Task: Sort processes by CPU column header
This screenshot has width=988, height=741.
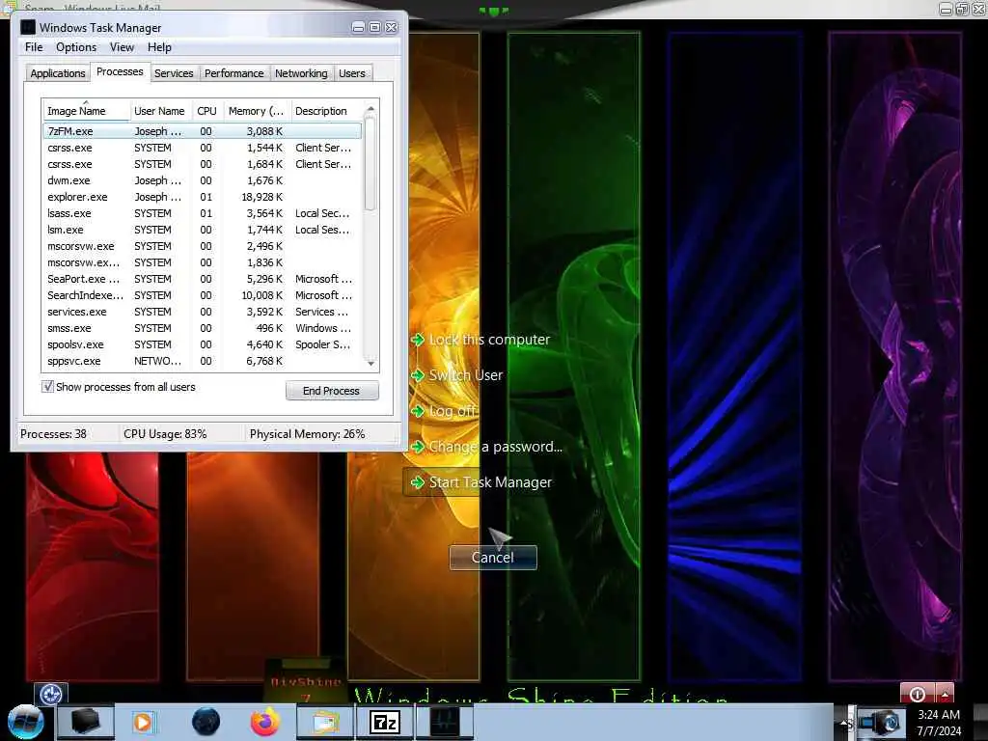Action: pyautogui.click(x=206, y=111)
